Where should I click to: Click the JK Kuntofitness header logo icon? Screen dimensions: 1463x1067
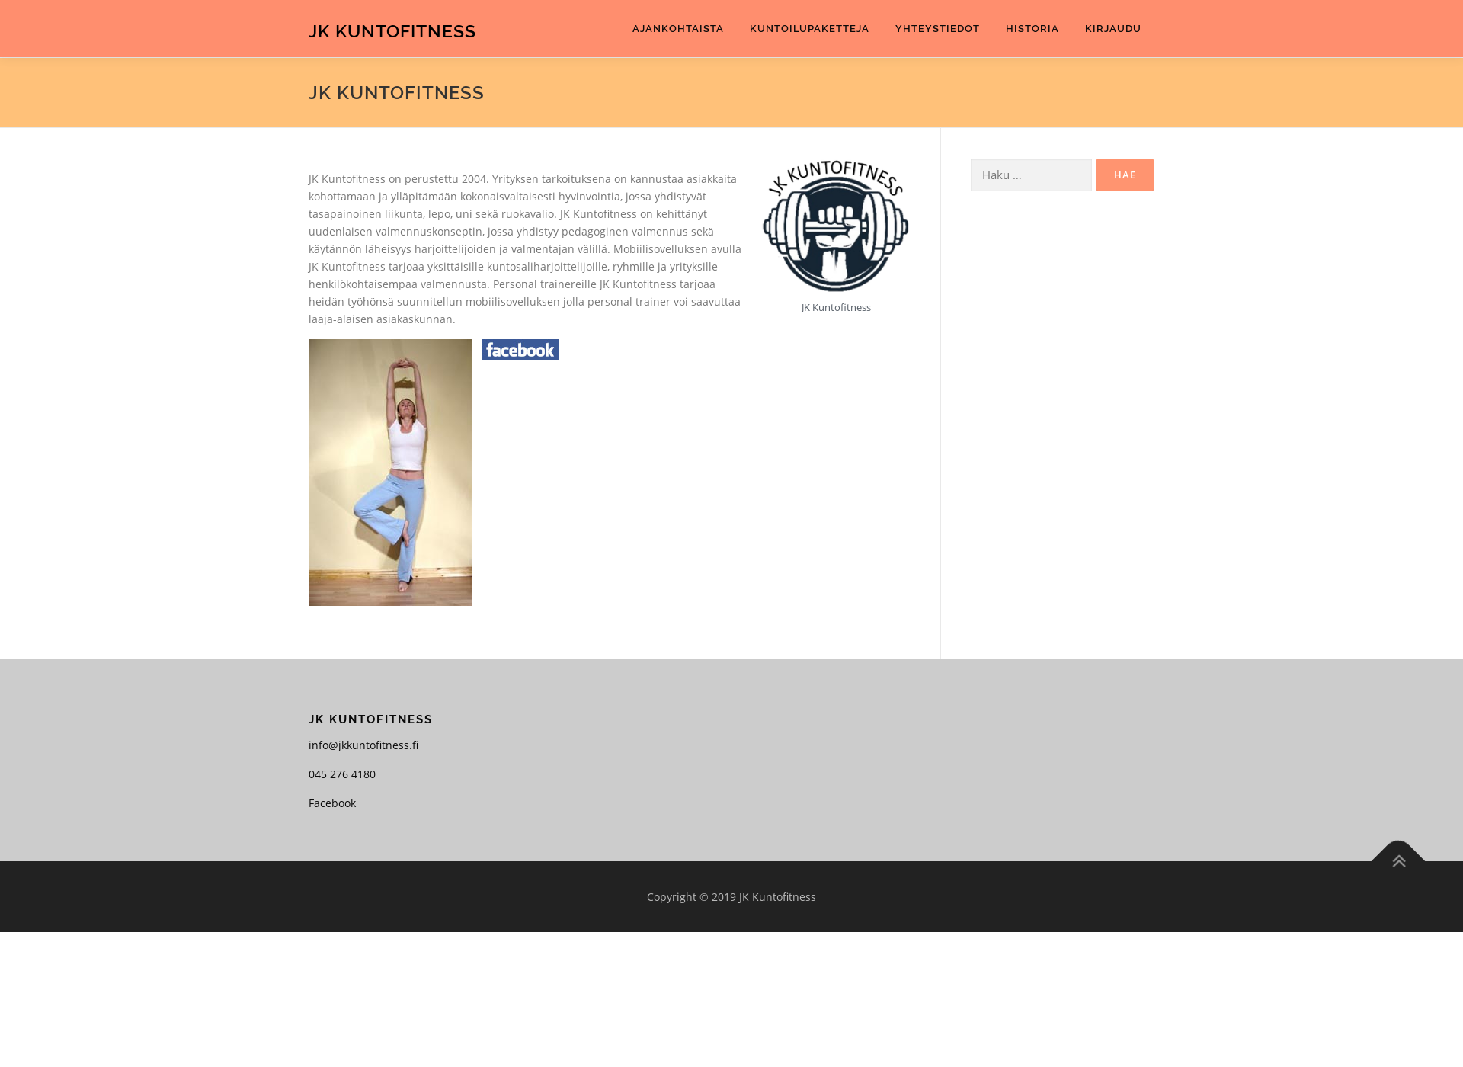[392, 30]
